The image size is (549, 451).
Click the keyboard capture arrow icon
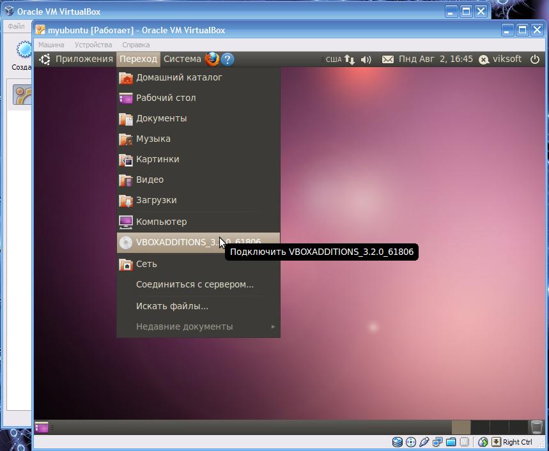(x=496, y=442)
